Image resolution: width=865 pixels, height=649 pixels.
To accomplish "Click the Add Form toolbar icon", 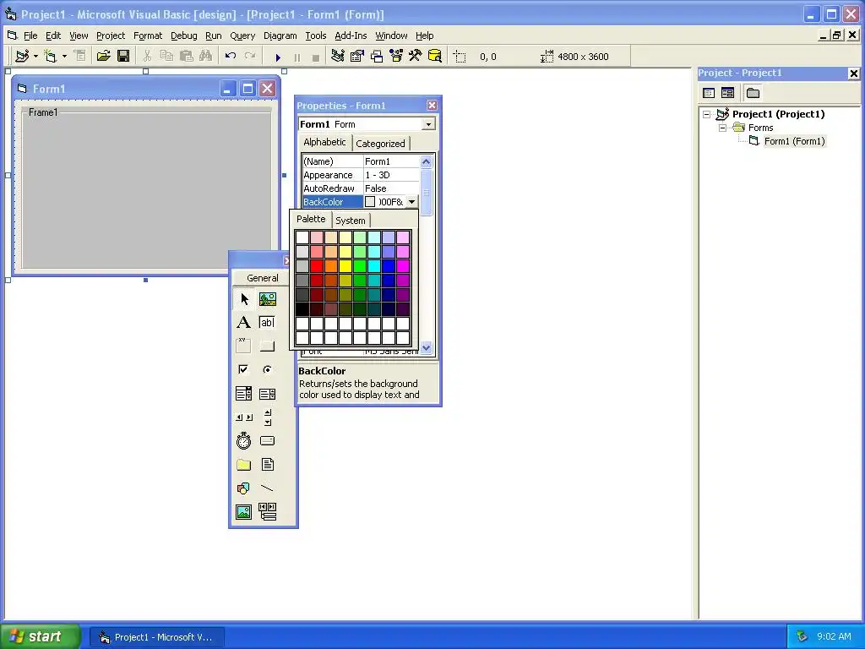I will coord(50,57).
